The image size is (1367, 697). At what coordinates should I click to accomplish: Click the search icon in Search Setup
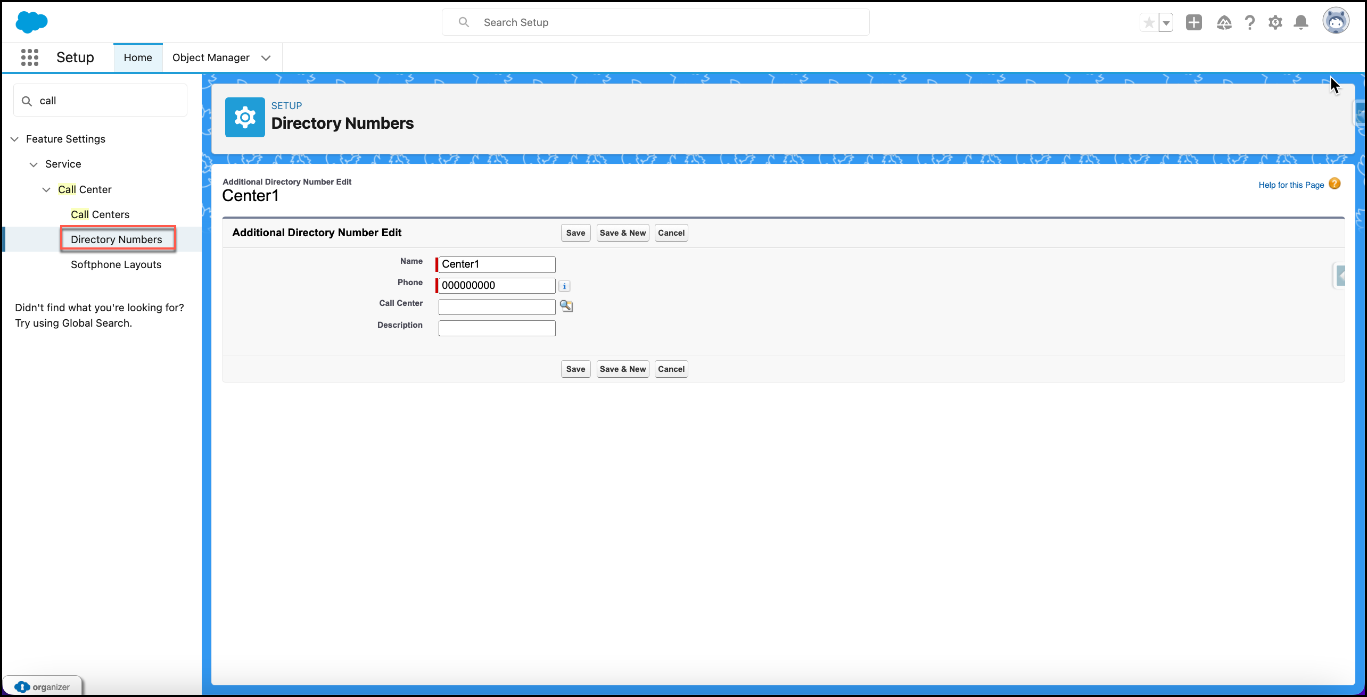(464, 22)
